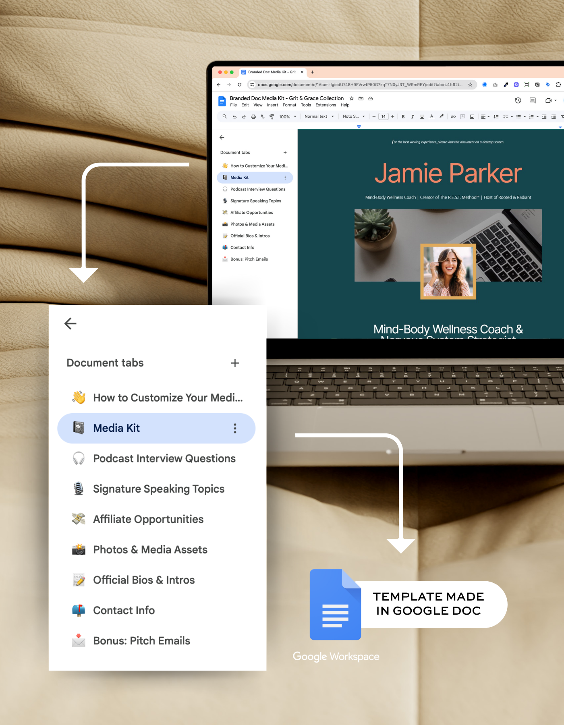Click the Insert image icon in toolbar
The image size is (564, 725).
(x=472, y=117)
